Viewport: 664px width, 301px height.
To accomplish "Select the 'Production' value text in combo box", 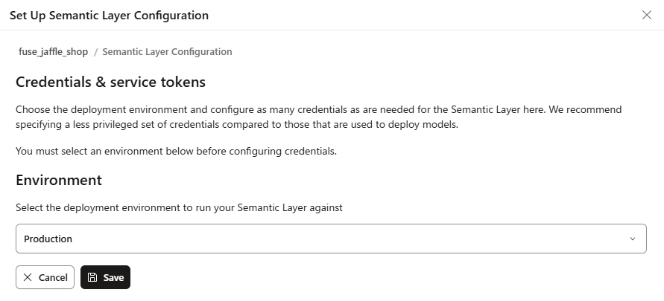I will (48, 239).
